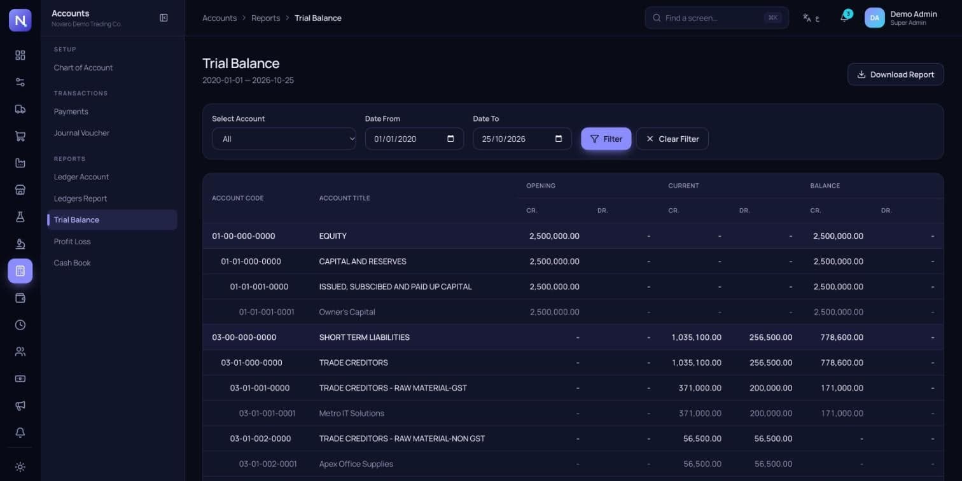Go to Reports breadcrumb link
The width and height of the screenshot is (962, 481).
coord(265,18)
